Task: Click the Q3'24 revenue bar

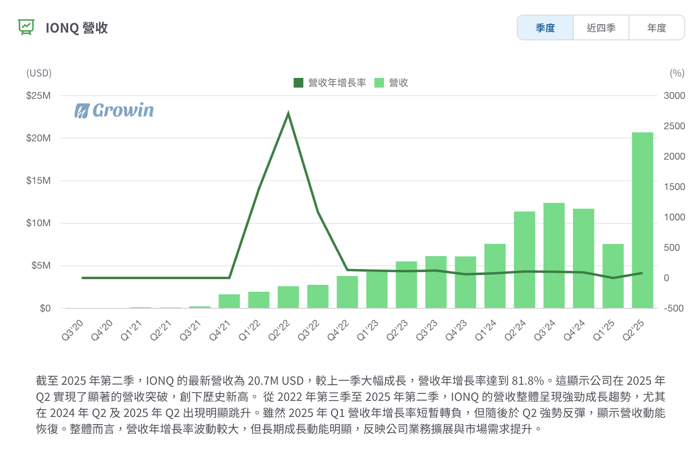Action: 554,255
